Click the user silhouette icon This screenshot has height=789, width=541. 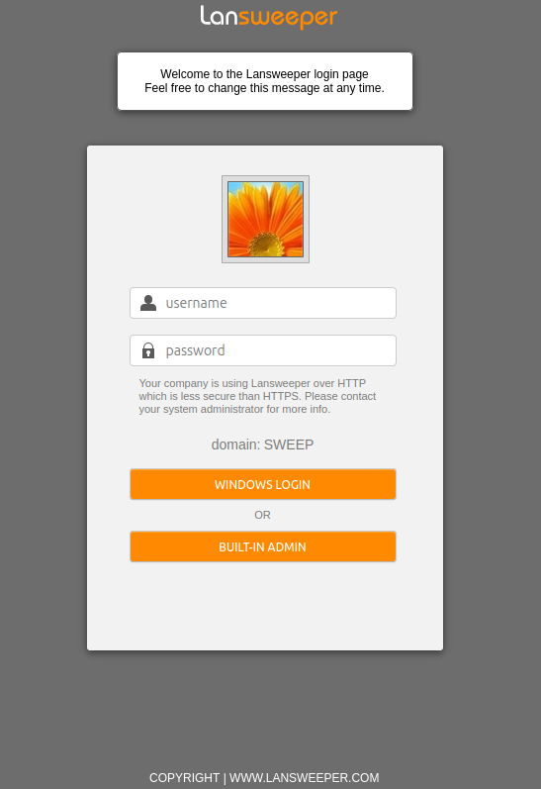(x=148, y=303)
